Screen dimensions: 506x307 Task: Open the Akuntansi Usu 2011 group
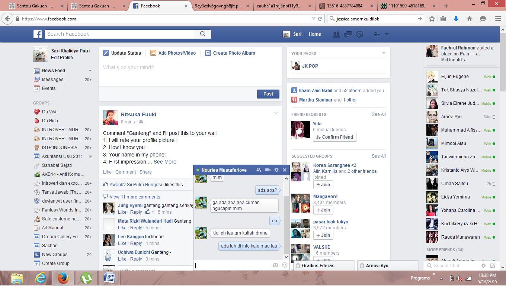[x=63, y=156]
